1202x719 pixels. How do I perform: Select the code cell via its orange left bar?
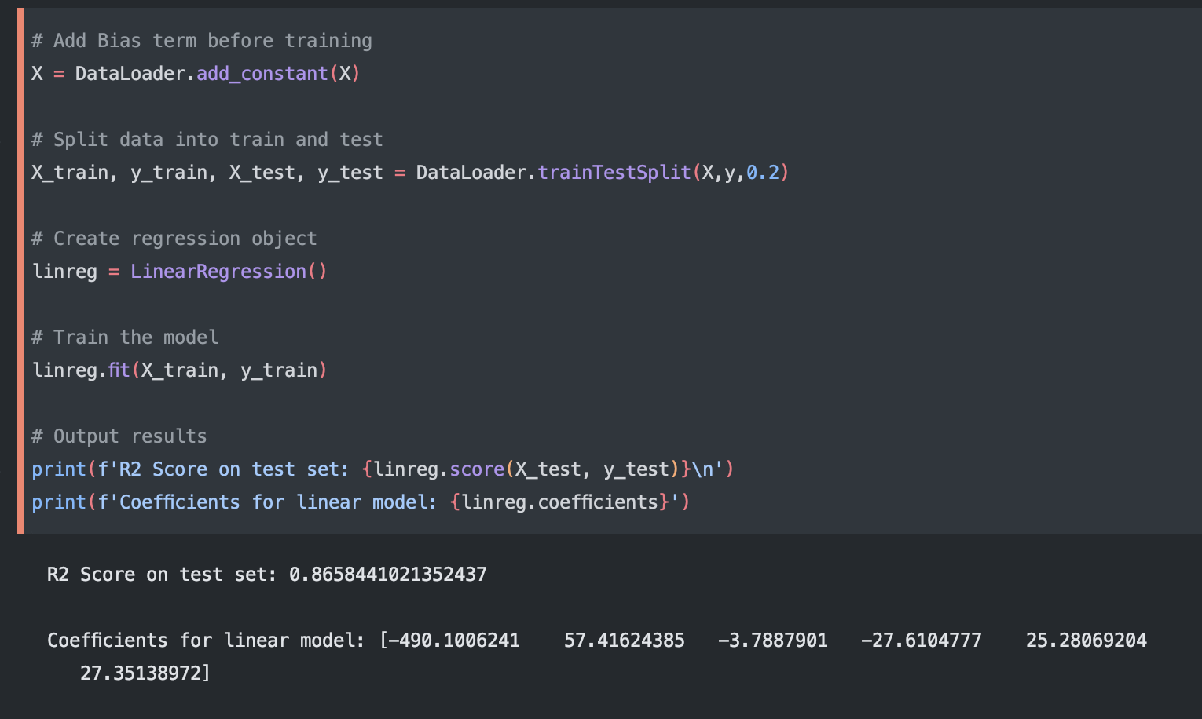click(x=20, y=271)
